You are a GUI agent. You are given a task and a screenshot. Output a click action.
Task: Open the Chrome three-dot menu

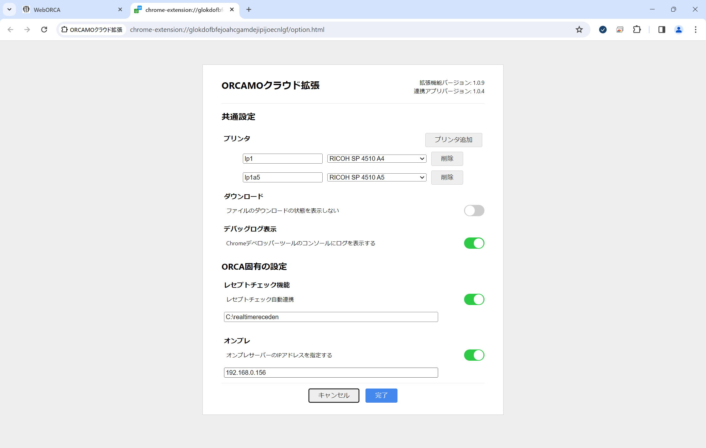pos(695,29)
